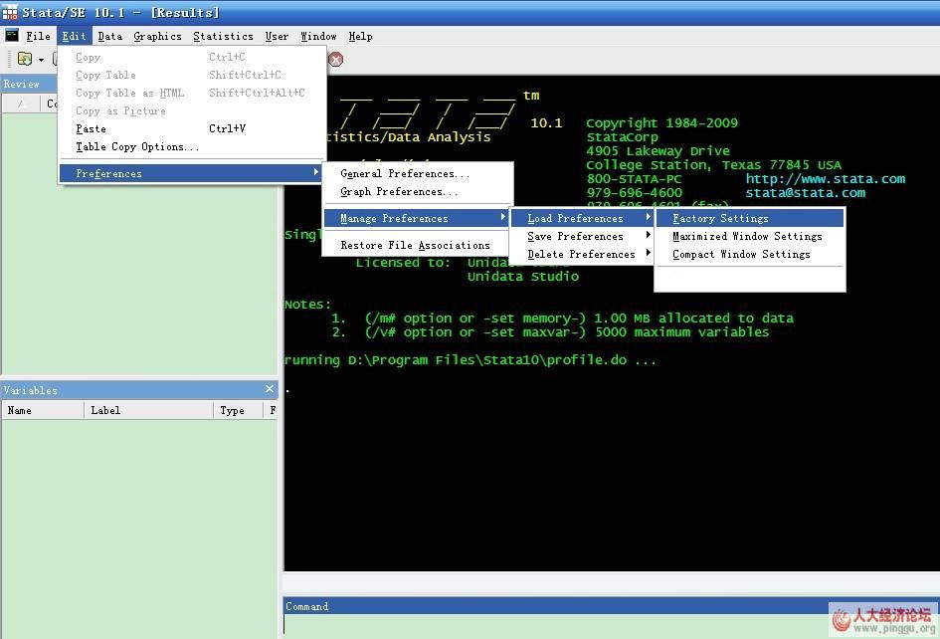Screen dimensions: 940x639
Task: Expand the Delete Preferences submenu
Action: pos(581,255)
